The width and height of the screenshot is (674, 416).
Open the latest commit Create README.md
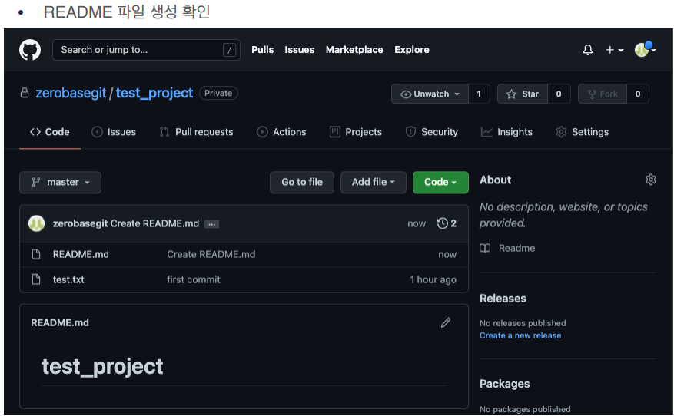click(x=154, y=223)
